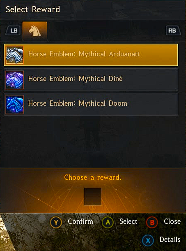This screenshot has width=186, height=251.
Task: Click the blue X button icon
Action: 148,240
